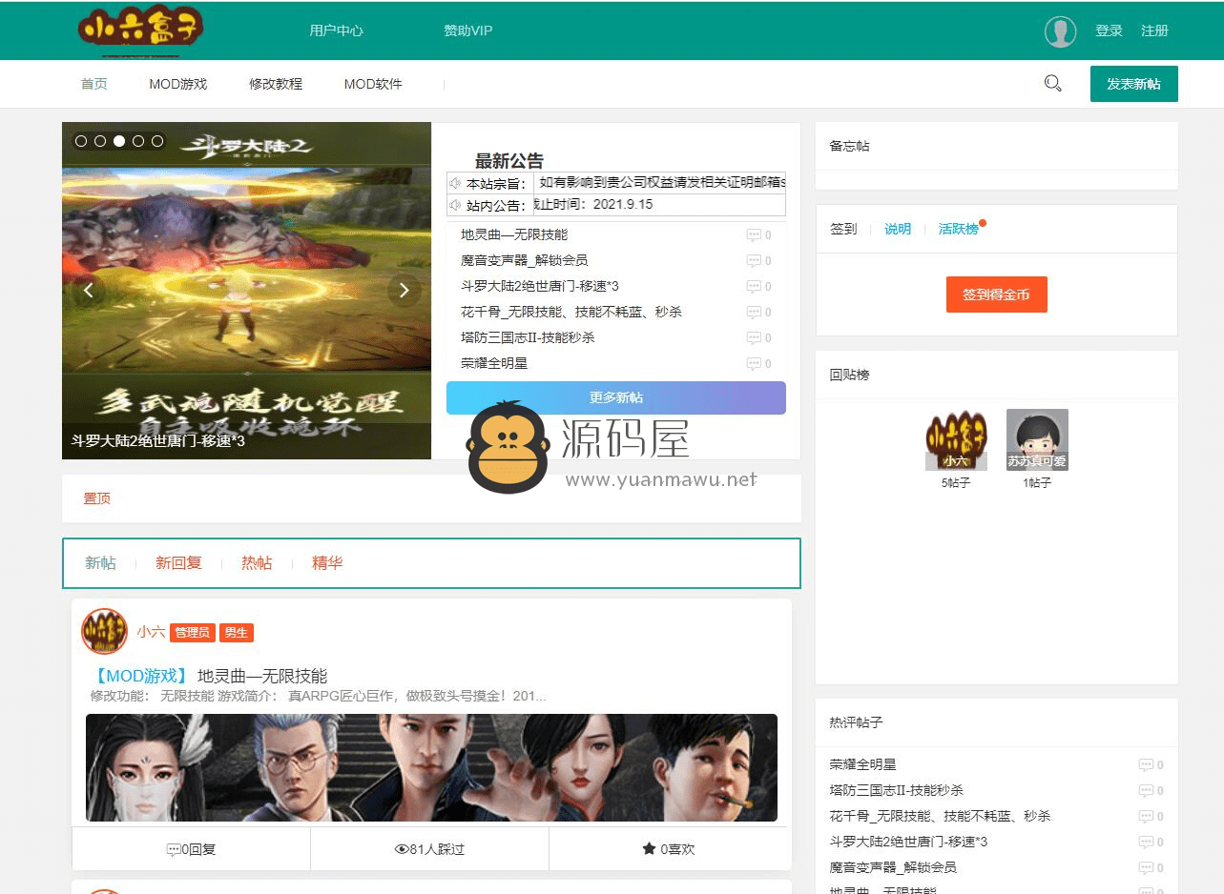The height and width of the screenshot is (894, 1224).
Task: Select the fourth carousel dot
Action: [138, 141]
